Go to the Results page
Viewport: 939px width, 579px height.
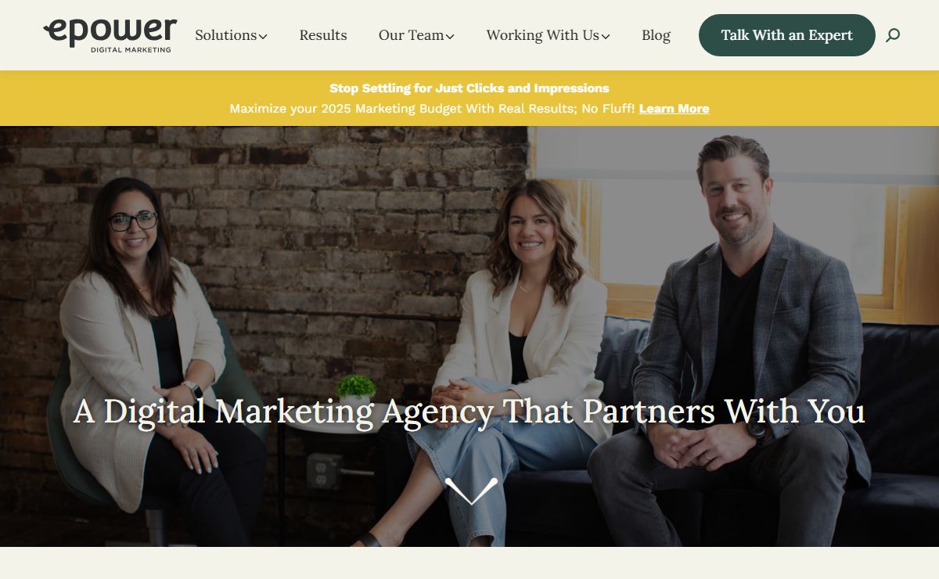click(323, 35)
